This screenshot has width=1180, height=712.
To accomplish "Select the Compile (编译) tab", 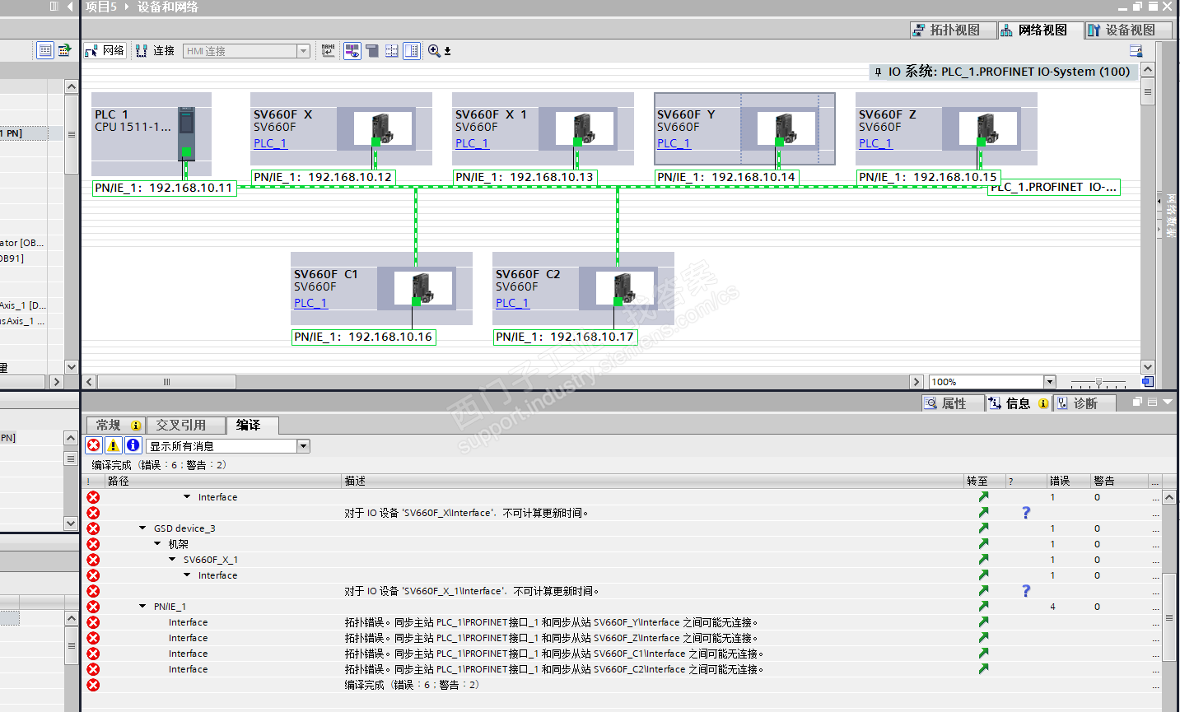I will click(251, 426).
